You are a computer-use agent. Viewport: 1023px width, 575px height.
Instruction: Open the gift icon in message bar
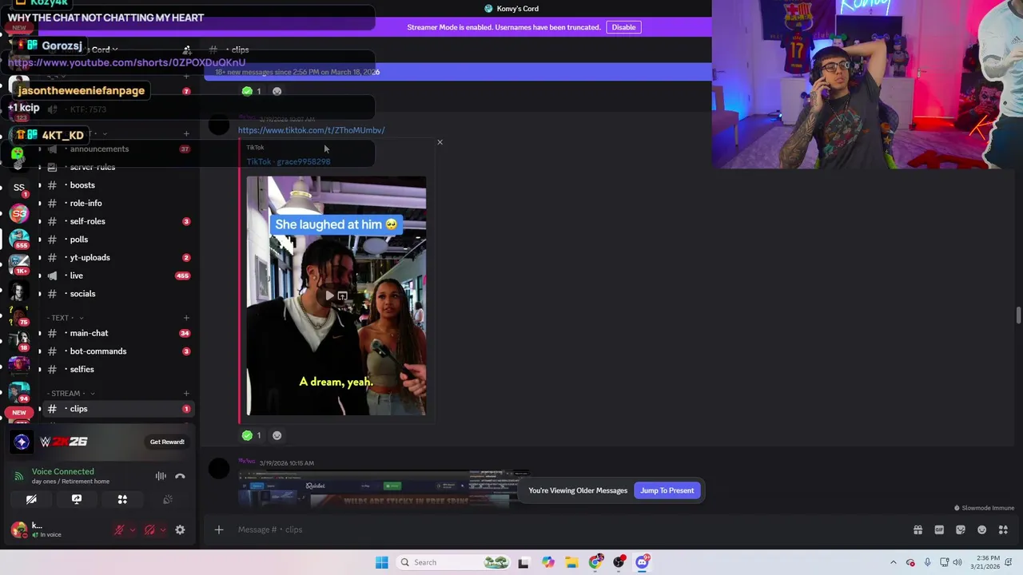click(918, 529)
